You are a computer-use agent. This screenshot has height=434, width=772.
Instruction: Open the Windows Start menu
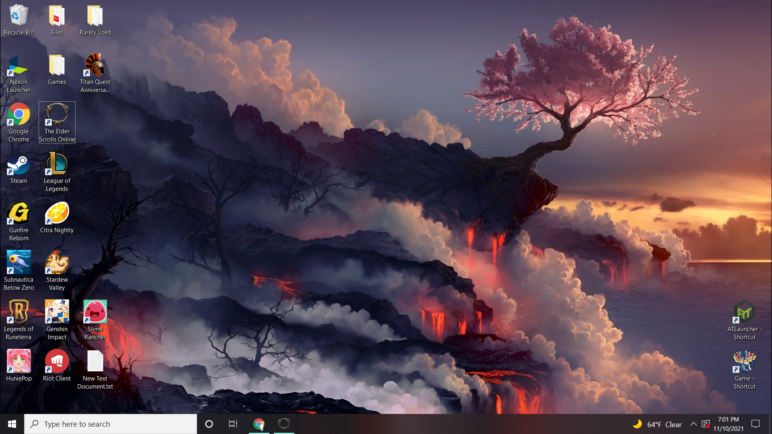click(12, 424)
